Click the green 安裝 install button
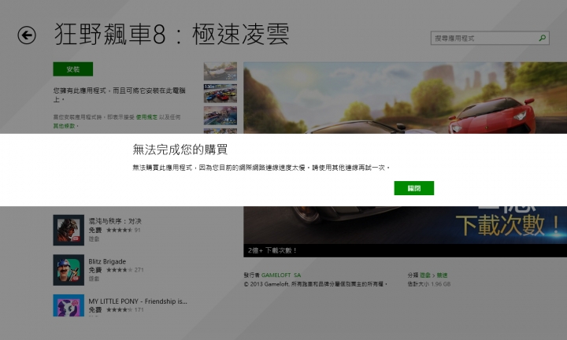The image size is (567, 340). click(72, 69)
